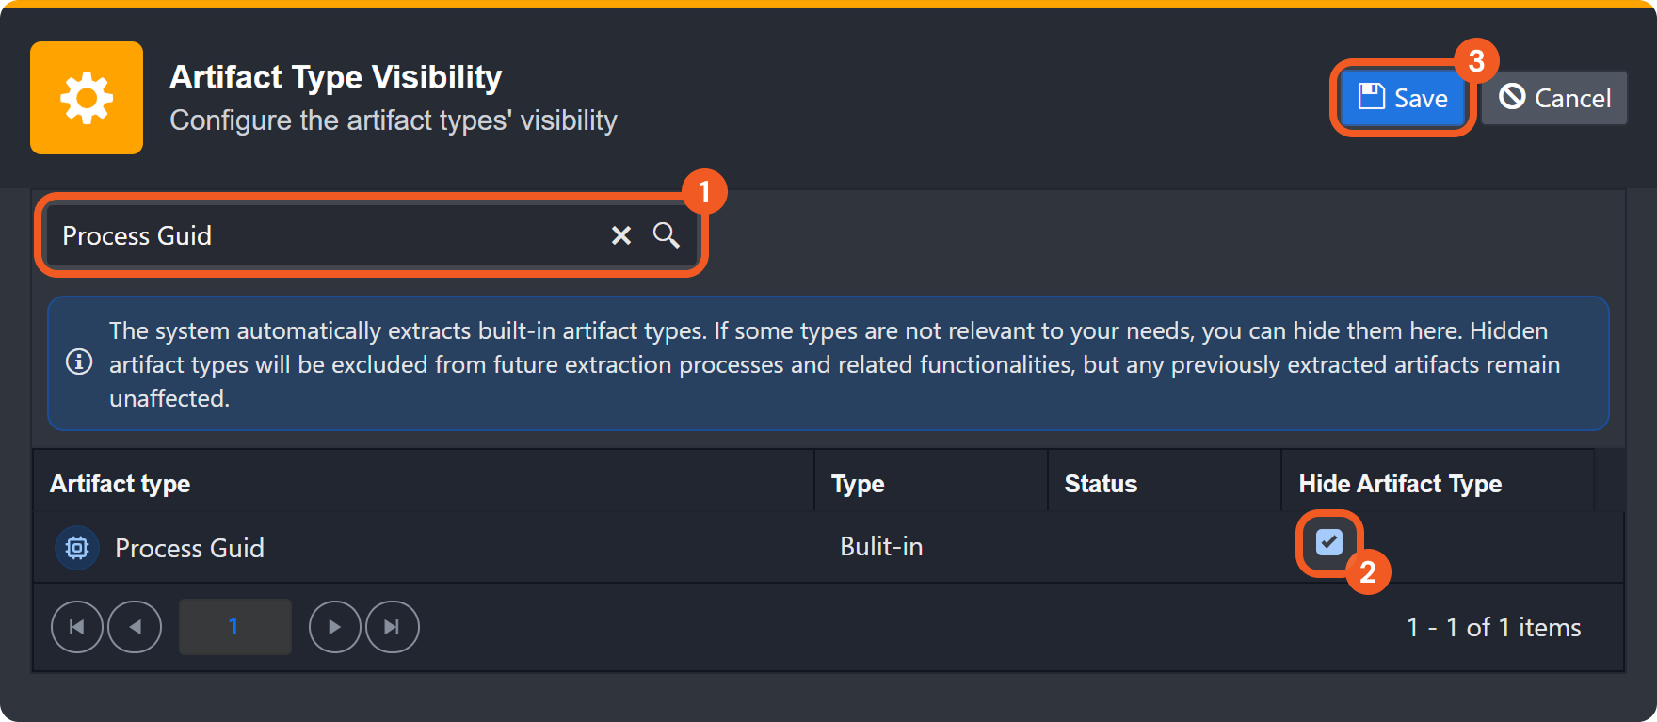Screen dimensions: 1657x722
Task: Sort by the Type column header
Action: pyautogui.click(x=858, y=484)
